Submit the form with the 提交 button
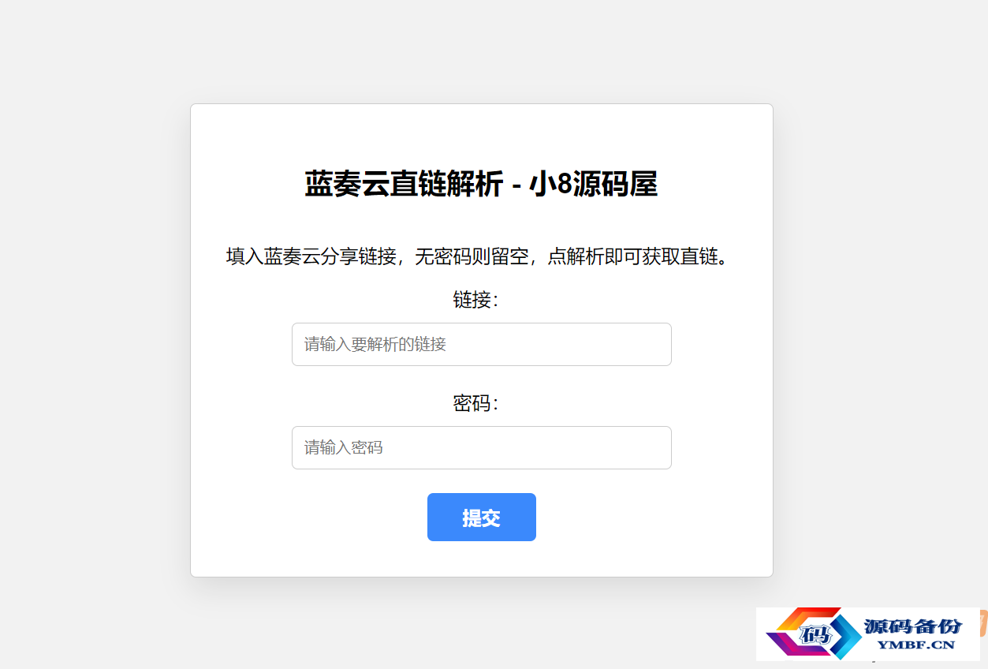 point(482,518)
